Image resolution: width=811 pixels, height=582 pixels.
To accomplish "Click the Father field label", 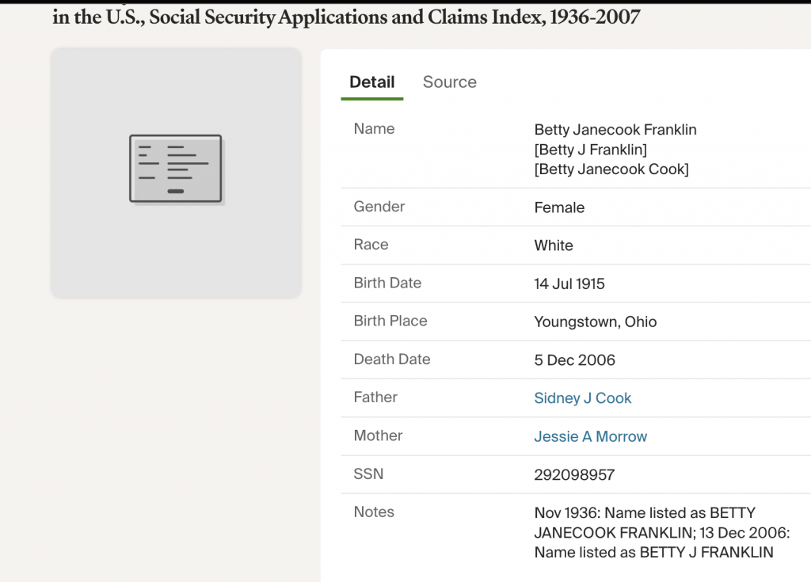I will point(375,398).
